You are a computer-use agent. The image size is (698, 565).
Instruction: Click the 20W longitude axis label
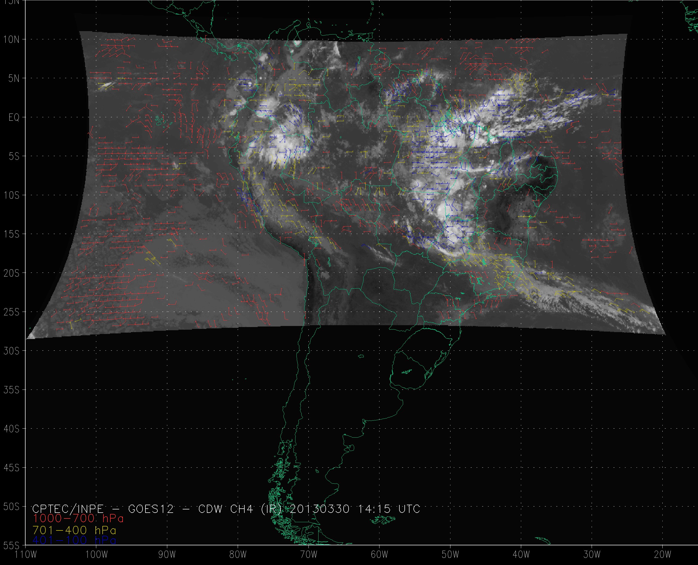[x=663, y=555]
